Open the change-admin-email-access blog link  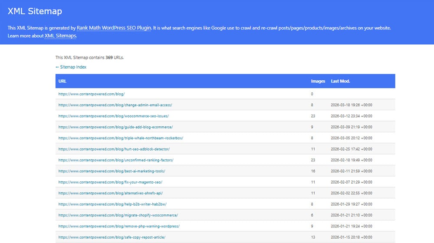tap(115, 105)
